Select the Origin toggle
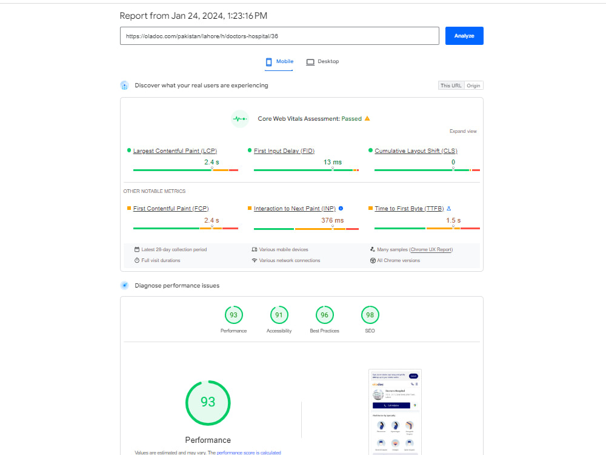 tap(473, 86)
